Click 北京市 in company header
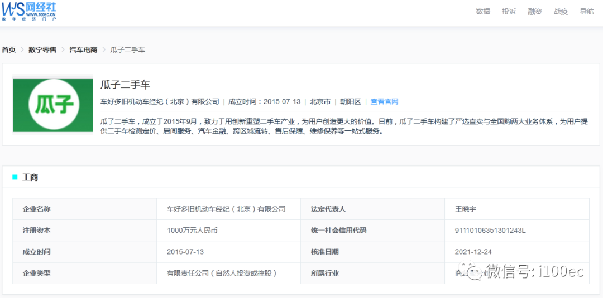603x298 pixels. pyautogui.click(x=320, y=101)
